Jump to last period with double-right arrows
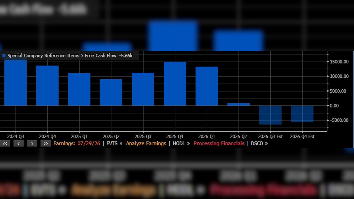354x199 pixels. point(46,143)
